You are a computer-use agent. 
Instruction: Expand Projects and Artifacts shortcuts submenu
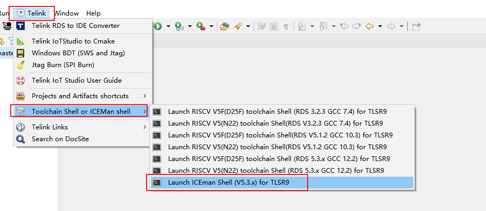tap(83, 96)
